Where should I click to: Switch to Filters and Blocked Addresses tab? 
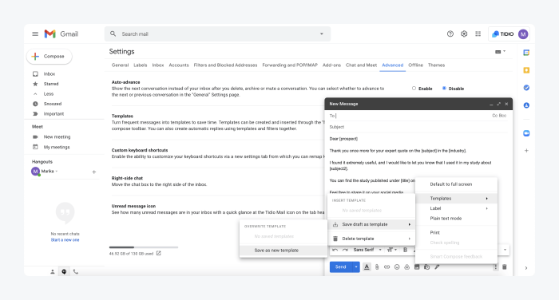pyautogui.click(x=225, y=65)
